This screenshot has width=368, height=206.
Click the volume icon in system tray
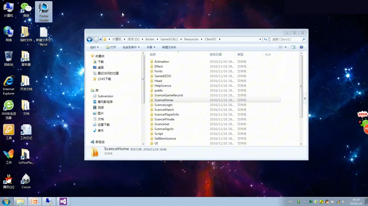[x=344, y=202]
